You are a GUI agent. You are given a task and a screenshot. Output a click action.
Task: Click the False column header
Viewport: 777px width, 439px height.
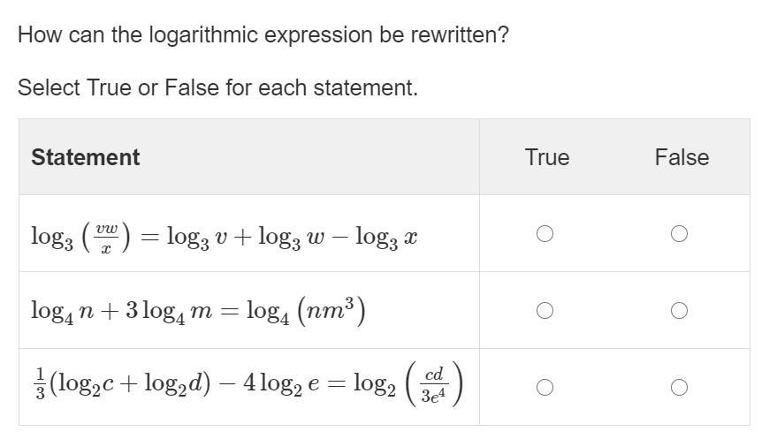682,157
